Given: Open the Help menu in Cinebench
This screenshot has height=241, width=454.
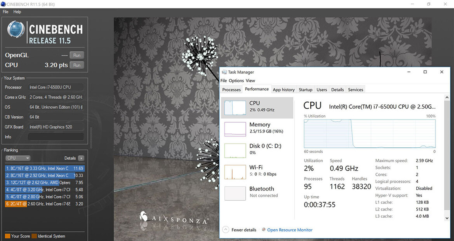Looking at the screenshot, I should [17, 12].
